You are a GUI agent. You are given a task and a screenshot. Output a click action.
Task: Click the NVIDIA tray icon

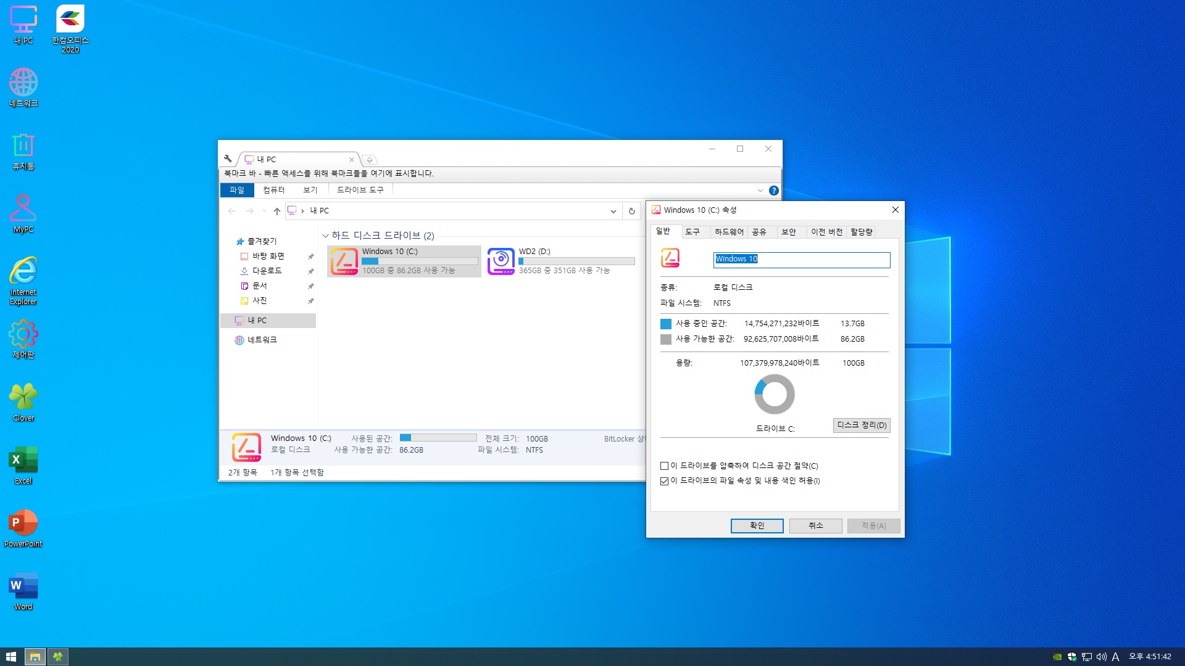point(1057,657)
